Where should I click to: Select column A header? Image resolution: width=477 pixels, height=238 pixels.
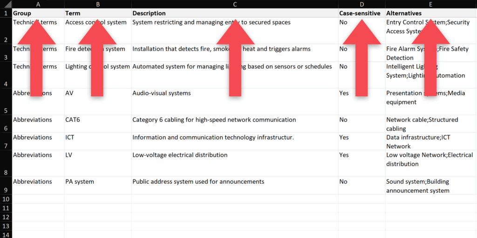coord(38,4)
